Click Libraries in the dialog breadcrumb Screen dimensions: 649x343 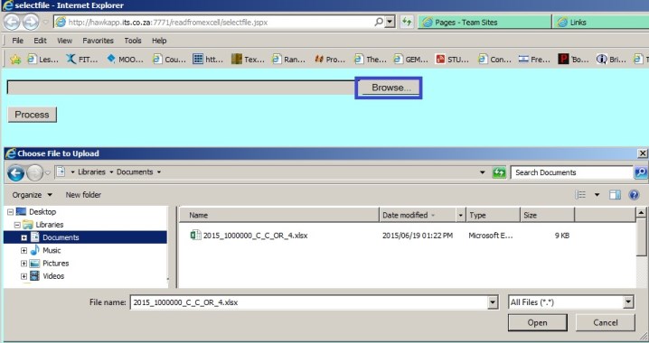(x=91, y=171)
